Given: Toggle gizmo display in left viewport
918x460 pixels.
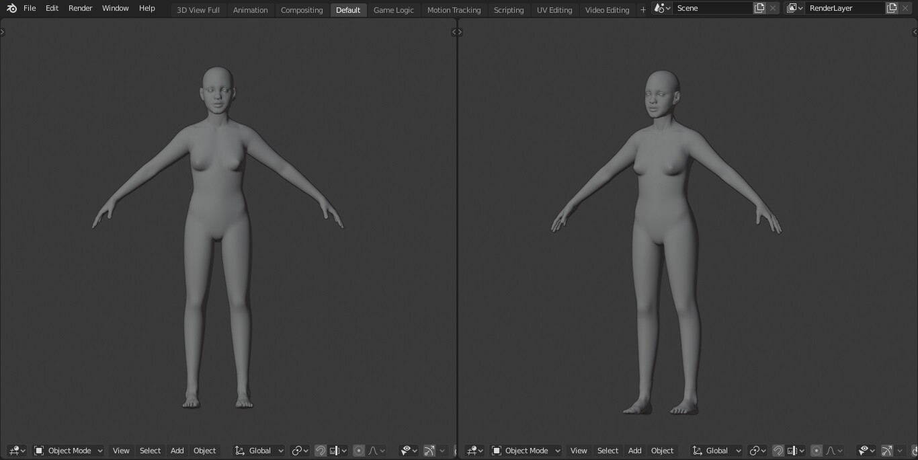Looking at the screenshot, I should point(429,451).
